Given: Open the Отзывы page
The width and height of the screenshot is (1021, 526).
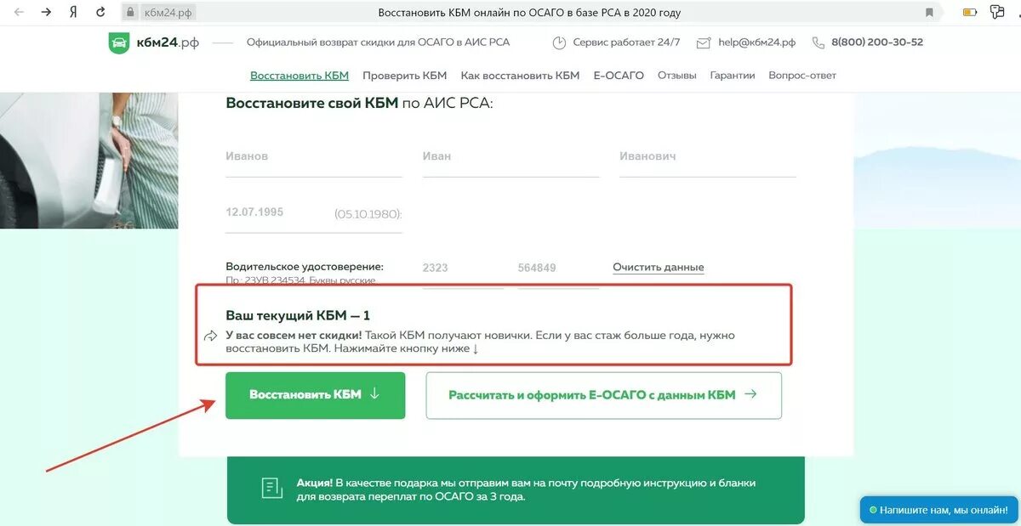Looking at the screenshot, I should 677,76.
